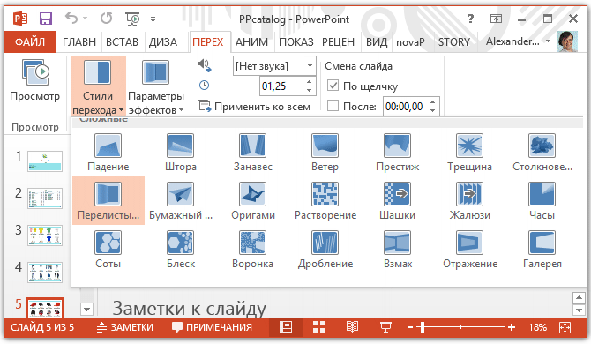Switch to the ПОКАЗ tab

[x=295, y=41]
